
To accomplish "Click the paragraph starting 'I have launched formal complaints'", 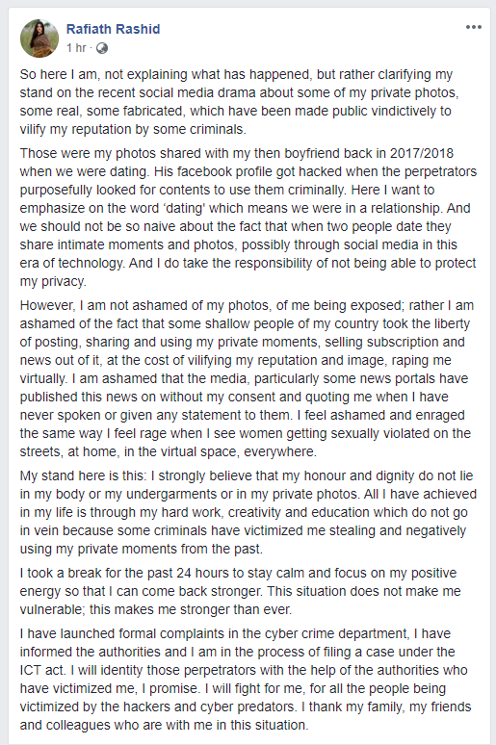I will [x=246, y=679].
